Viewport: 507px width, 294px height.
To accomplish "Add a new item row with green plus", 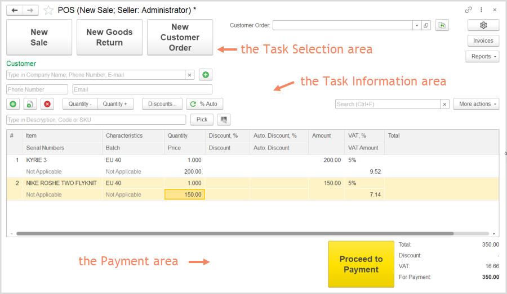I will 13,104.
